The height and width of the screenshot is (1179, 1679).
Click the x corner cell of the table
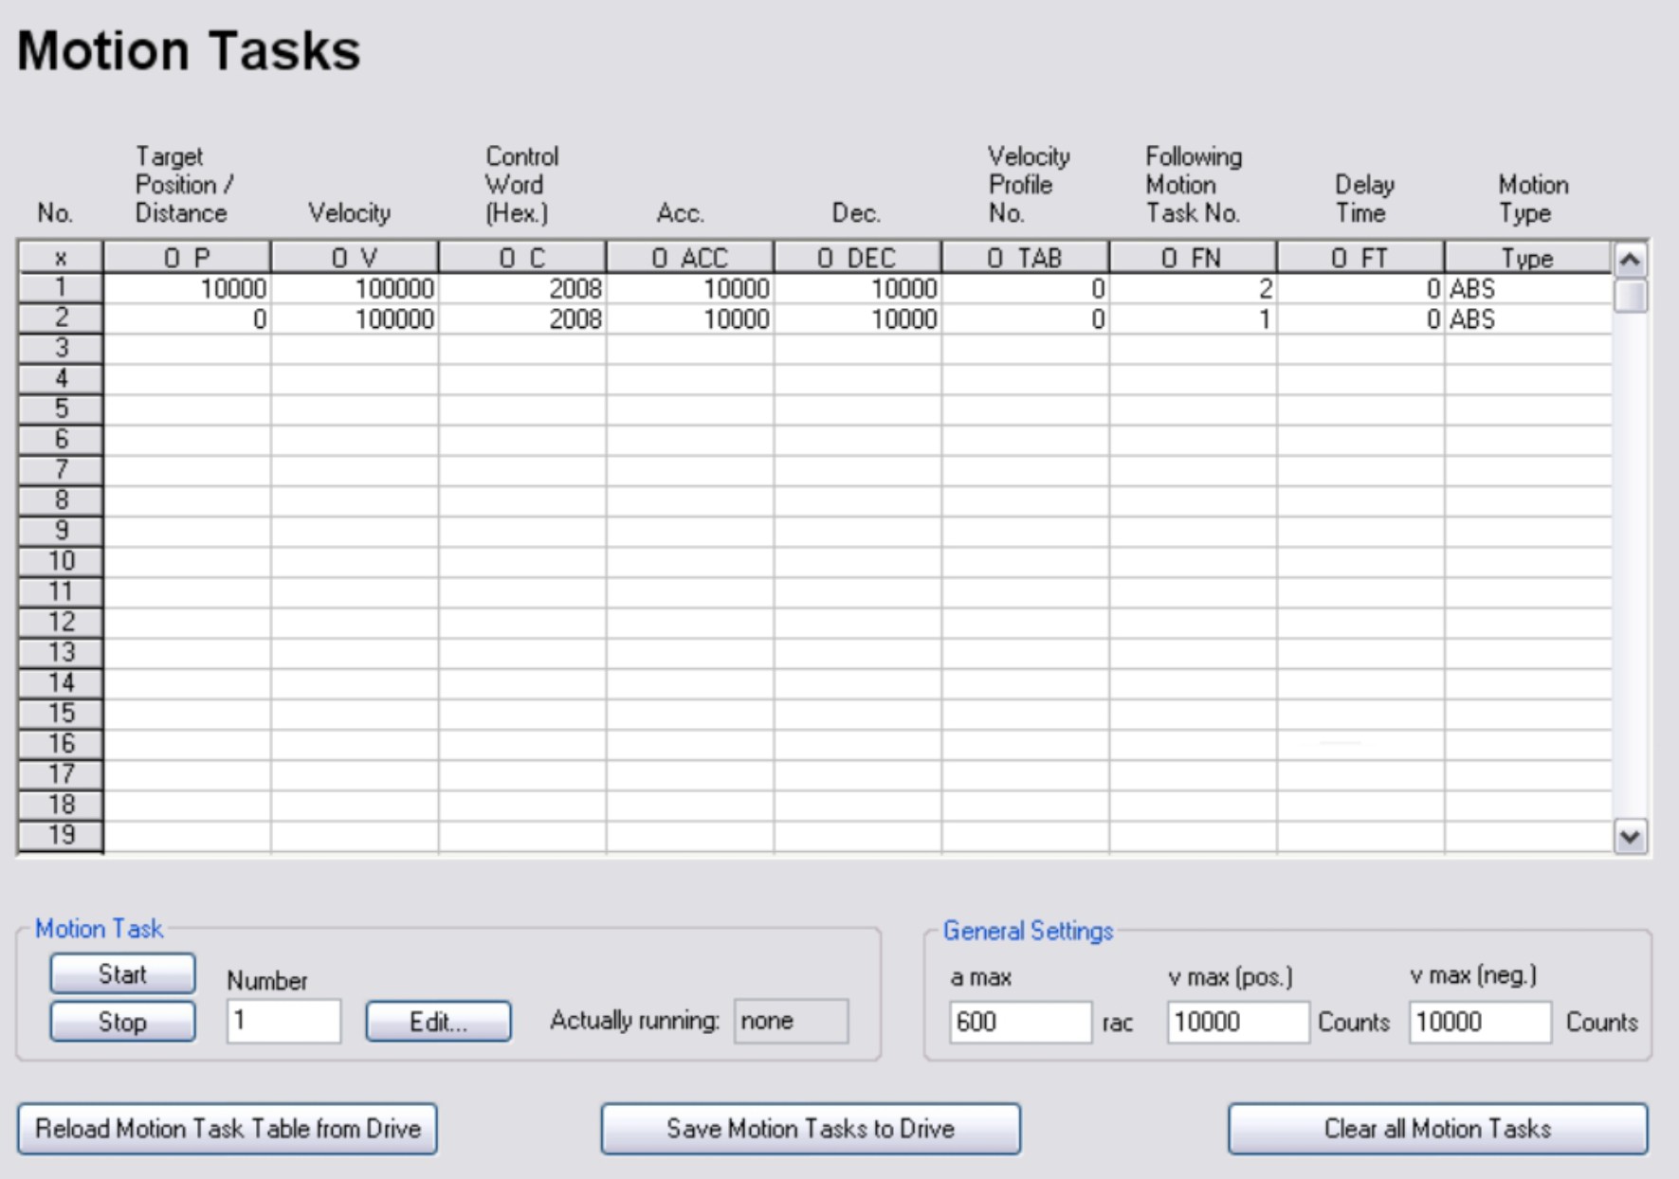click(x=61, y=258)
